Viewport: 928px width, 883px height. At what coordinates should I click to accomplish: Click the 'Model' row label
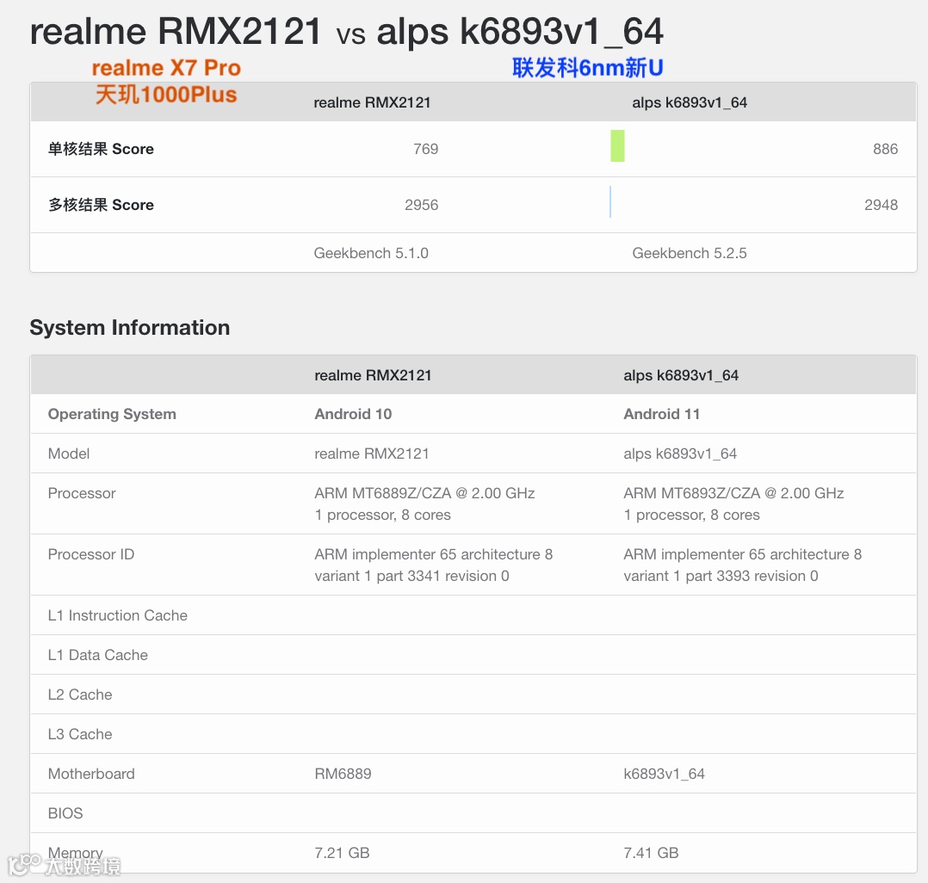click(69, 454)
